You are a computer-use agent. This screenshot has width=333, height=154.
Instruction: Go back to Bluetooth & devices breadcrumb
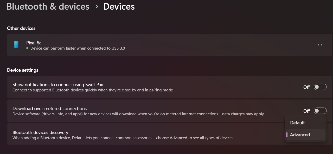pyautogui.click(x=48, y=6)
